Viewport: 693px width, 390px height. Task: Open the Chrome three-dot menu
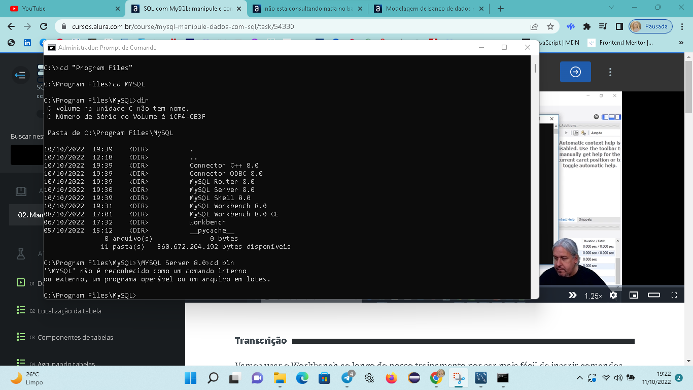pyautogui.click(x=682, y=26)
